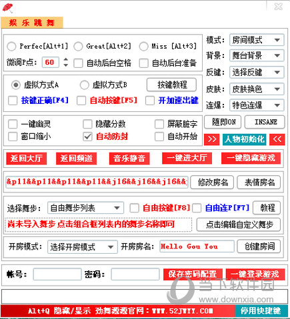Click the empty log box above footer
The width and height of the screenshot is (290, 319).
pyautogui.click(x=145, y=296)
